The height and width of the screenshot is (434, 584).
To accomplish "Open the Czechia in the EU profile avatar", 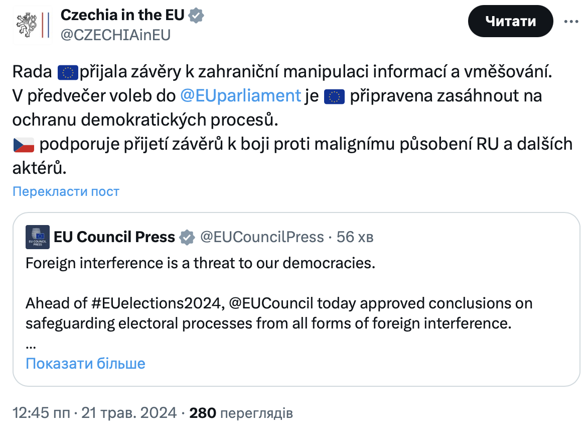I will pyautogui.click(x=33, y=25).
